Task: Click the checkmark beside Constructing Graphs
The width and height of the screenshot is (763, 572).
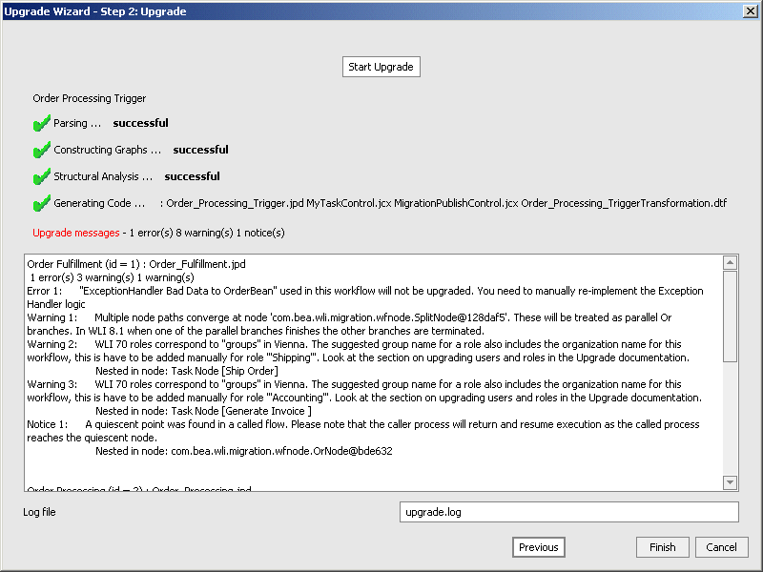Action: 42,150
